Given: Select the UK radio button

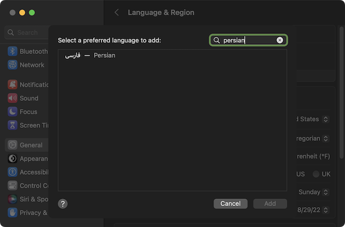Looking at the screenshot, I should (316, 174).
